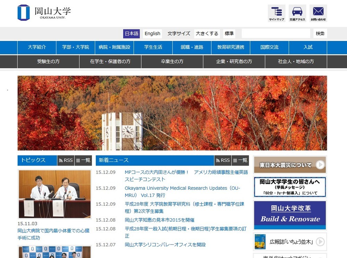
Task: Open the 岡山大学改革 Build & Renovate banner
Action: [289, 215]
